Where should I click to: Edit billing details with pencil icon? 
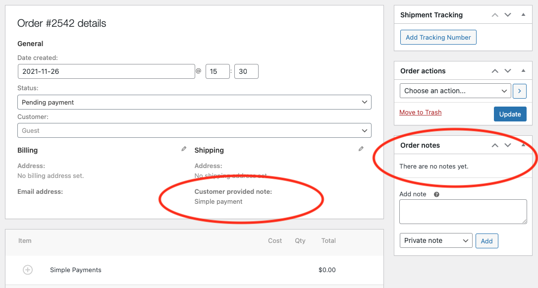coord(184,149)
